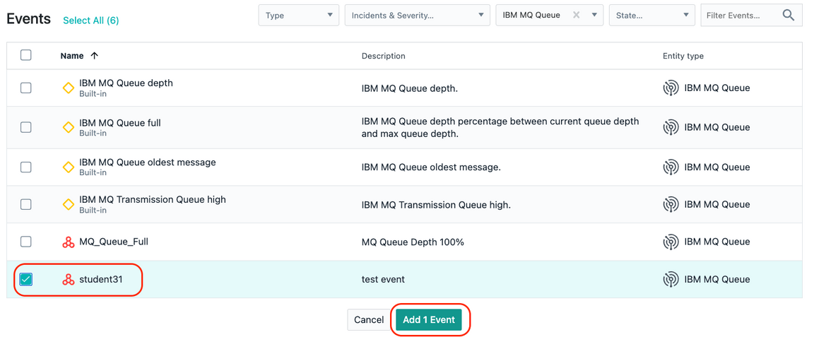Check the IBM MQ Transmission Queue high checkbox

[26, 205]
